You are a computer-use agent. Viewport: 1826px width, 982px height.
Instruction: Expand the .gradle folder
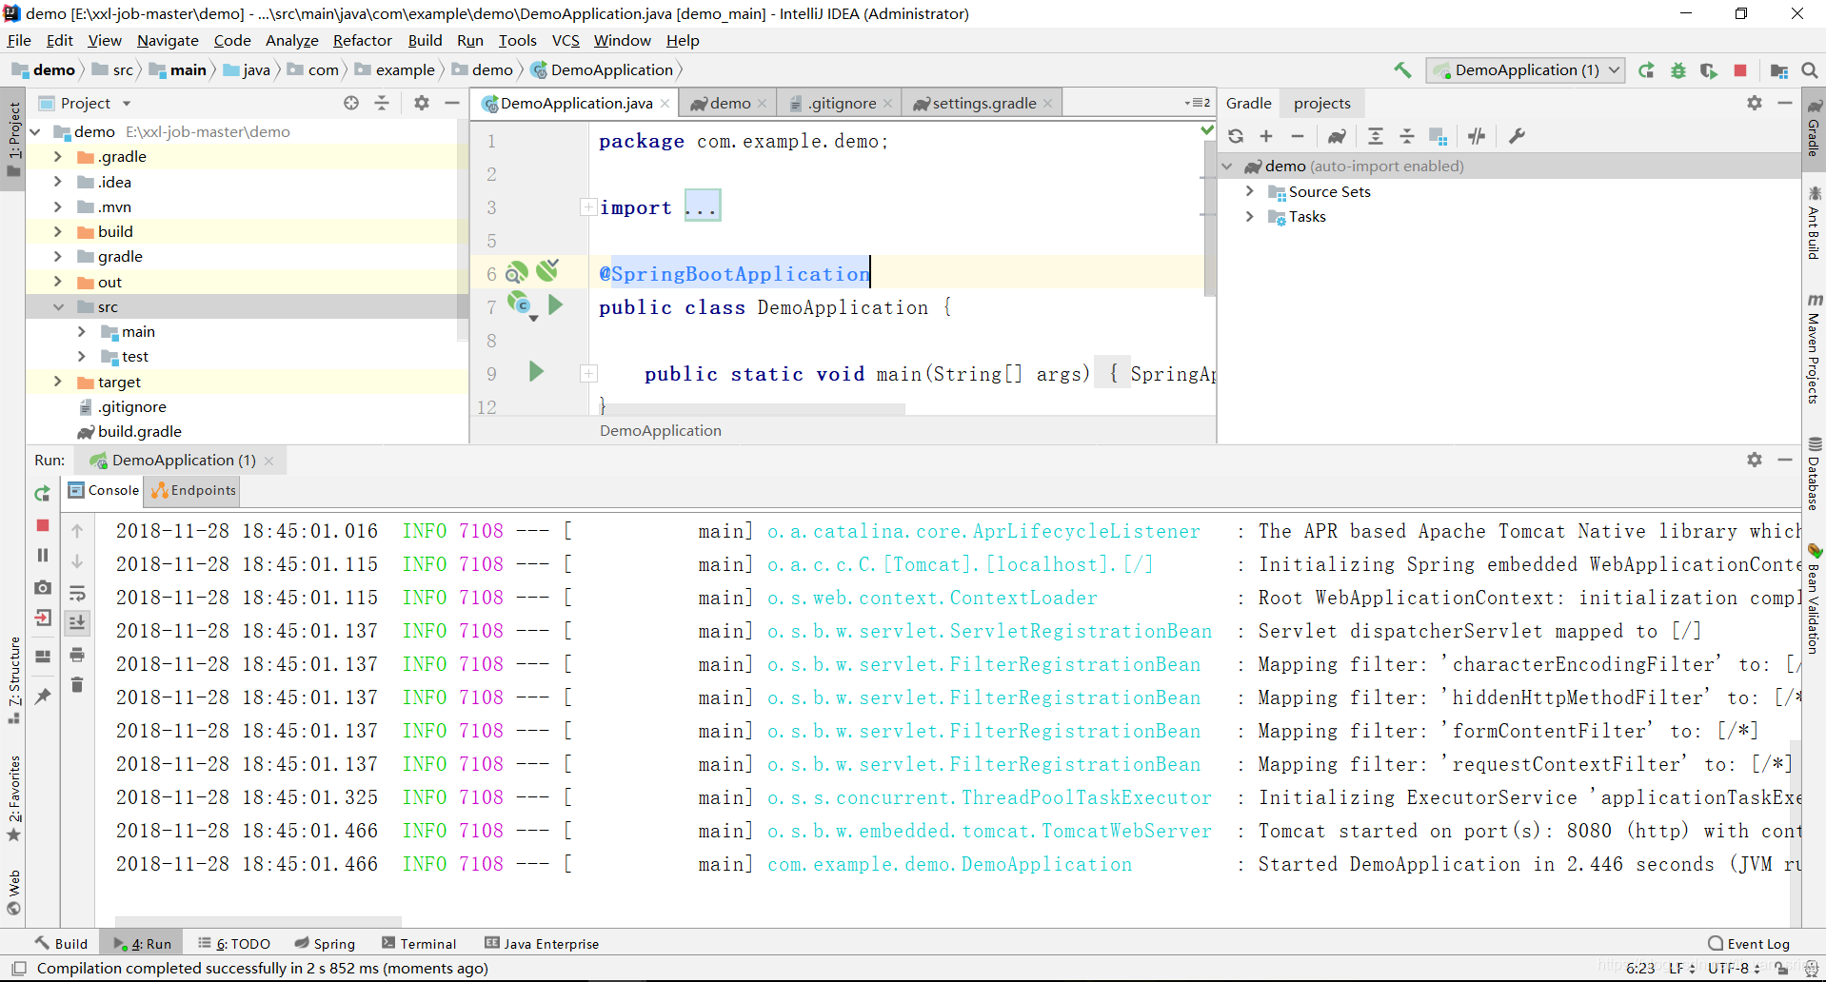point(57,156)
